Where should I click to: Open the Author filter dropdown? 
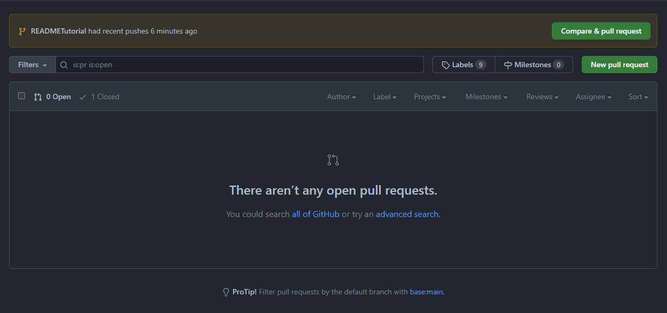coord(341,97)
